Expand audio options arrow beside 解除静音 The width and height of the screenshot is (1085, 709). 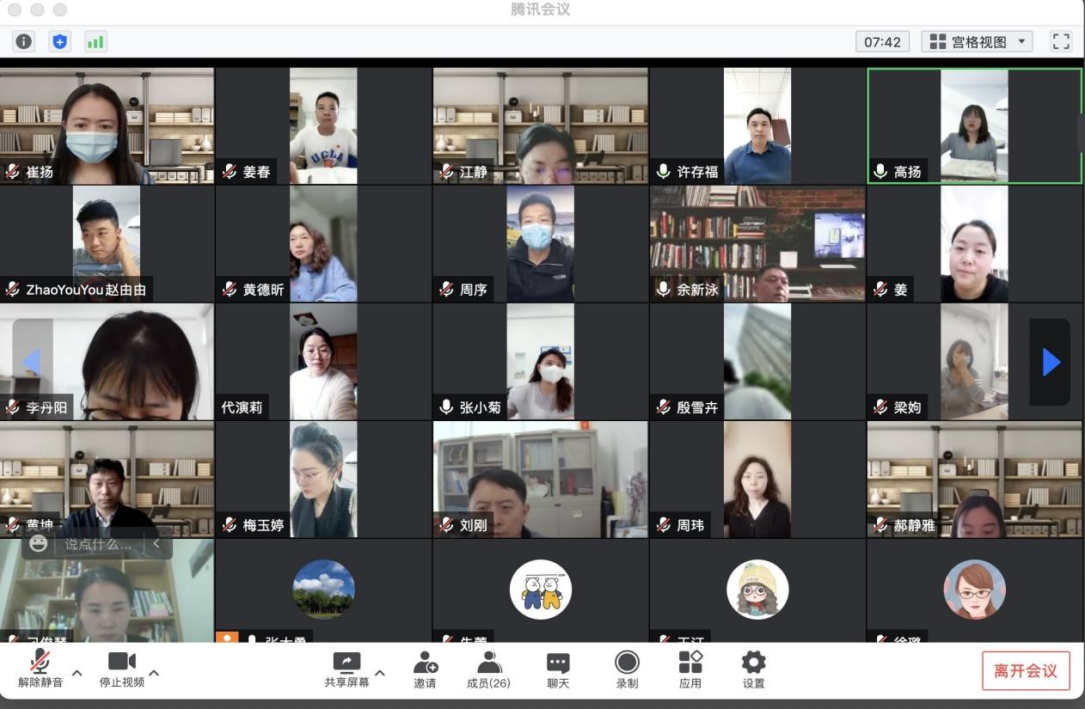(77, 672)
